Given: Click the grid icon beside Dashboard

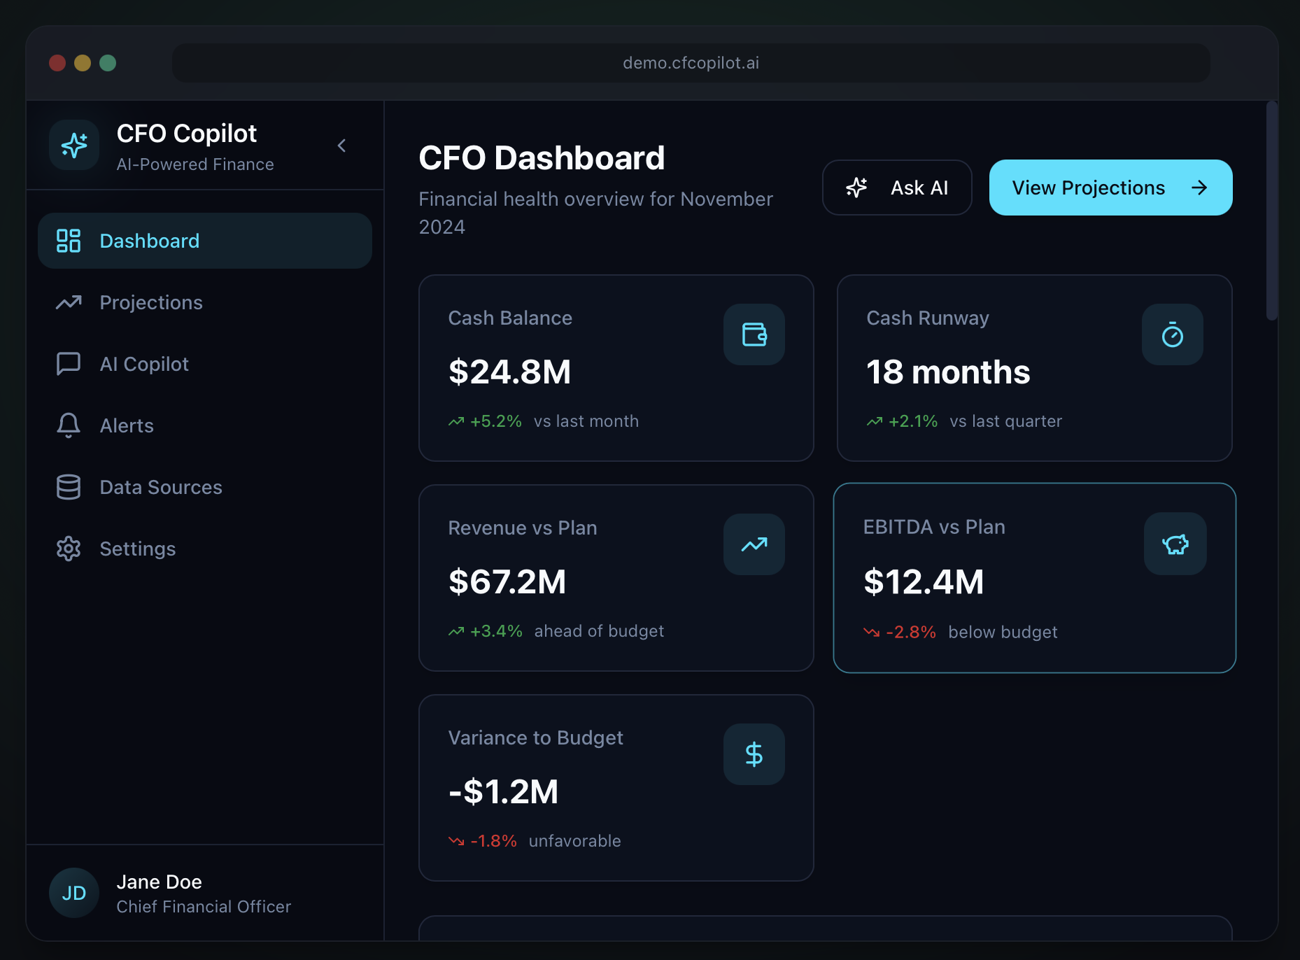Looking at the screenshot, I should tap(68, 240).
